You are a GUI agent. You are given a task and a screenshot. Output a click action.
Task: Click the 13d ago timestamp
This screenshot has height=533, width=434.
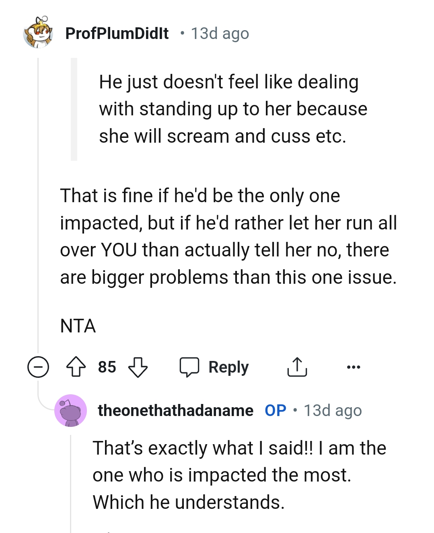(220, 33)
